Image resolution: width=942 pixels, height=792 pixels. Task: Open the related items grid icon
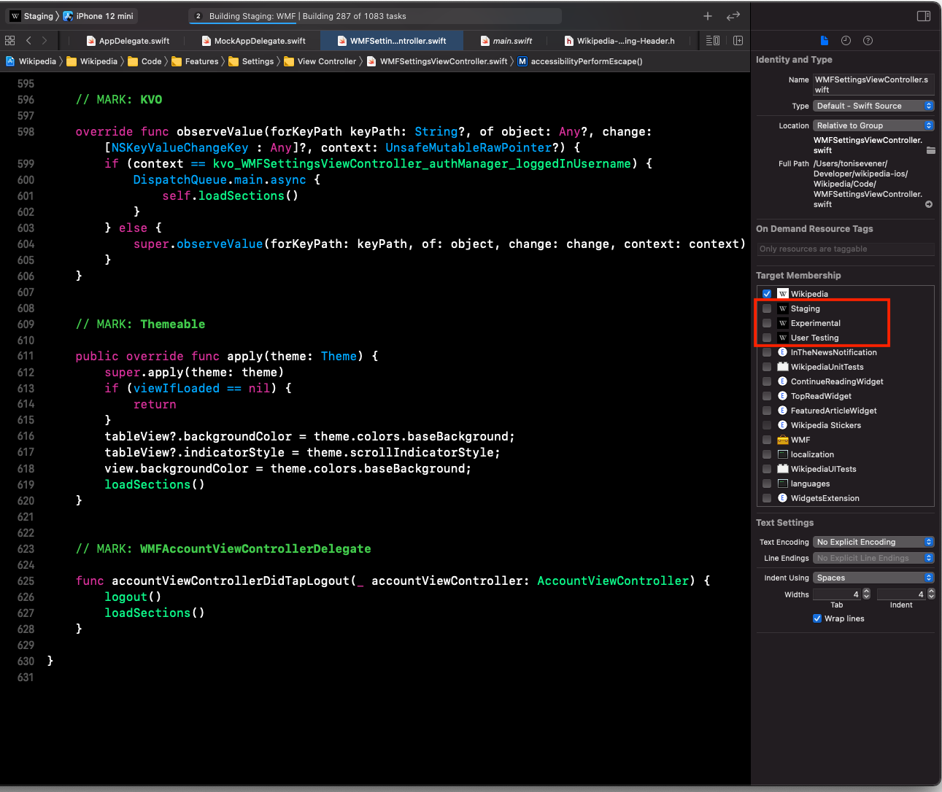pos(10,41)
